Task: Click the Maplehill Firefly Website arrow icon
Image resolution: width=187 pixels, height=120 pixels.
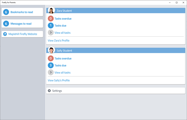Action: coord(5,34)
